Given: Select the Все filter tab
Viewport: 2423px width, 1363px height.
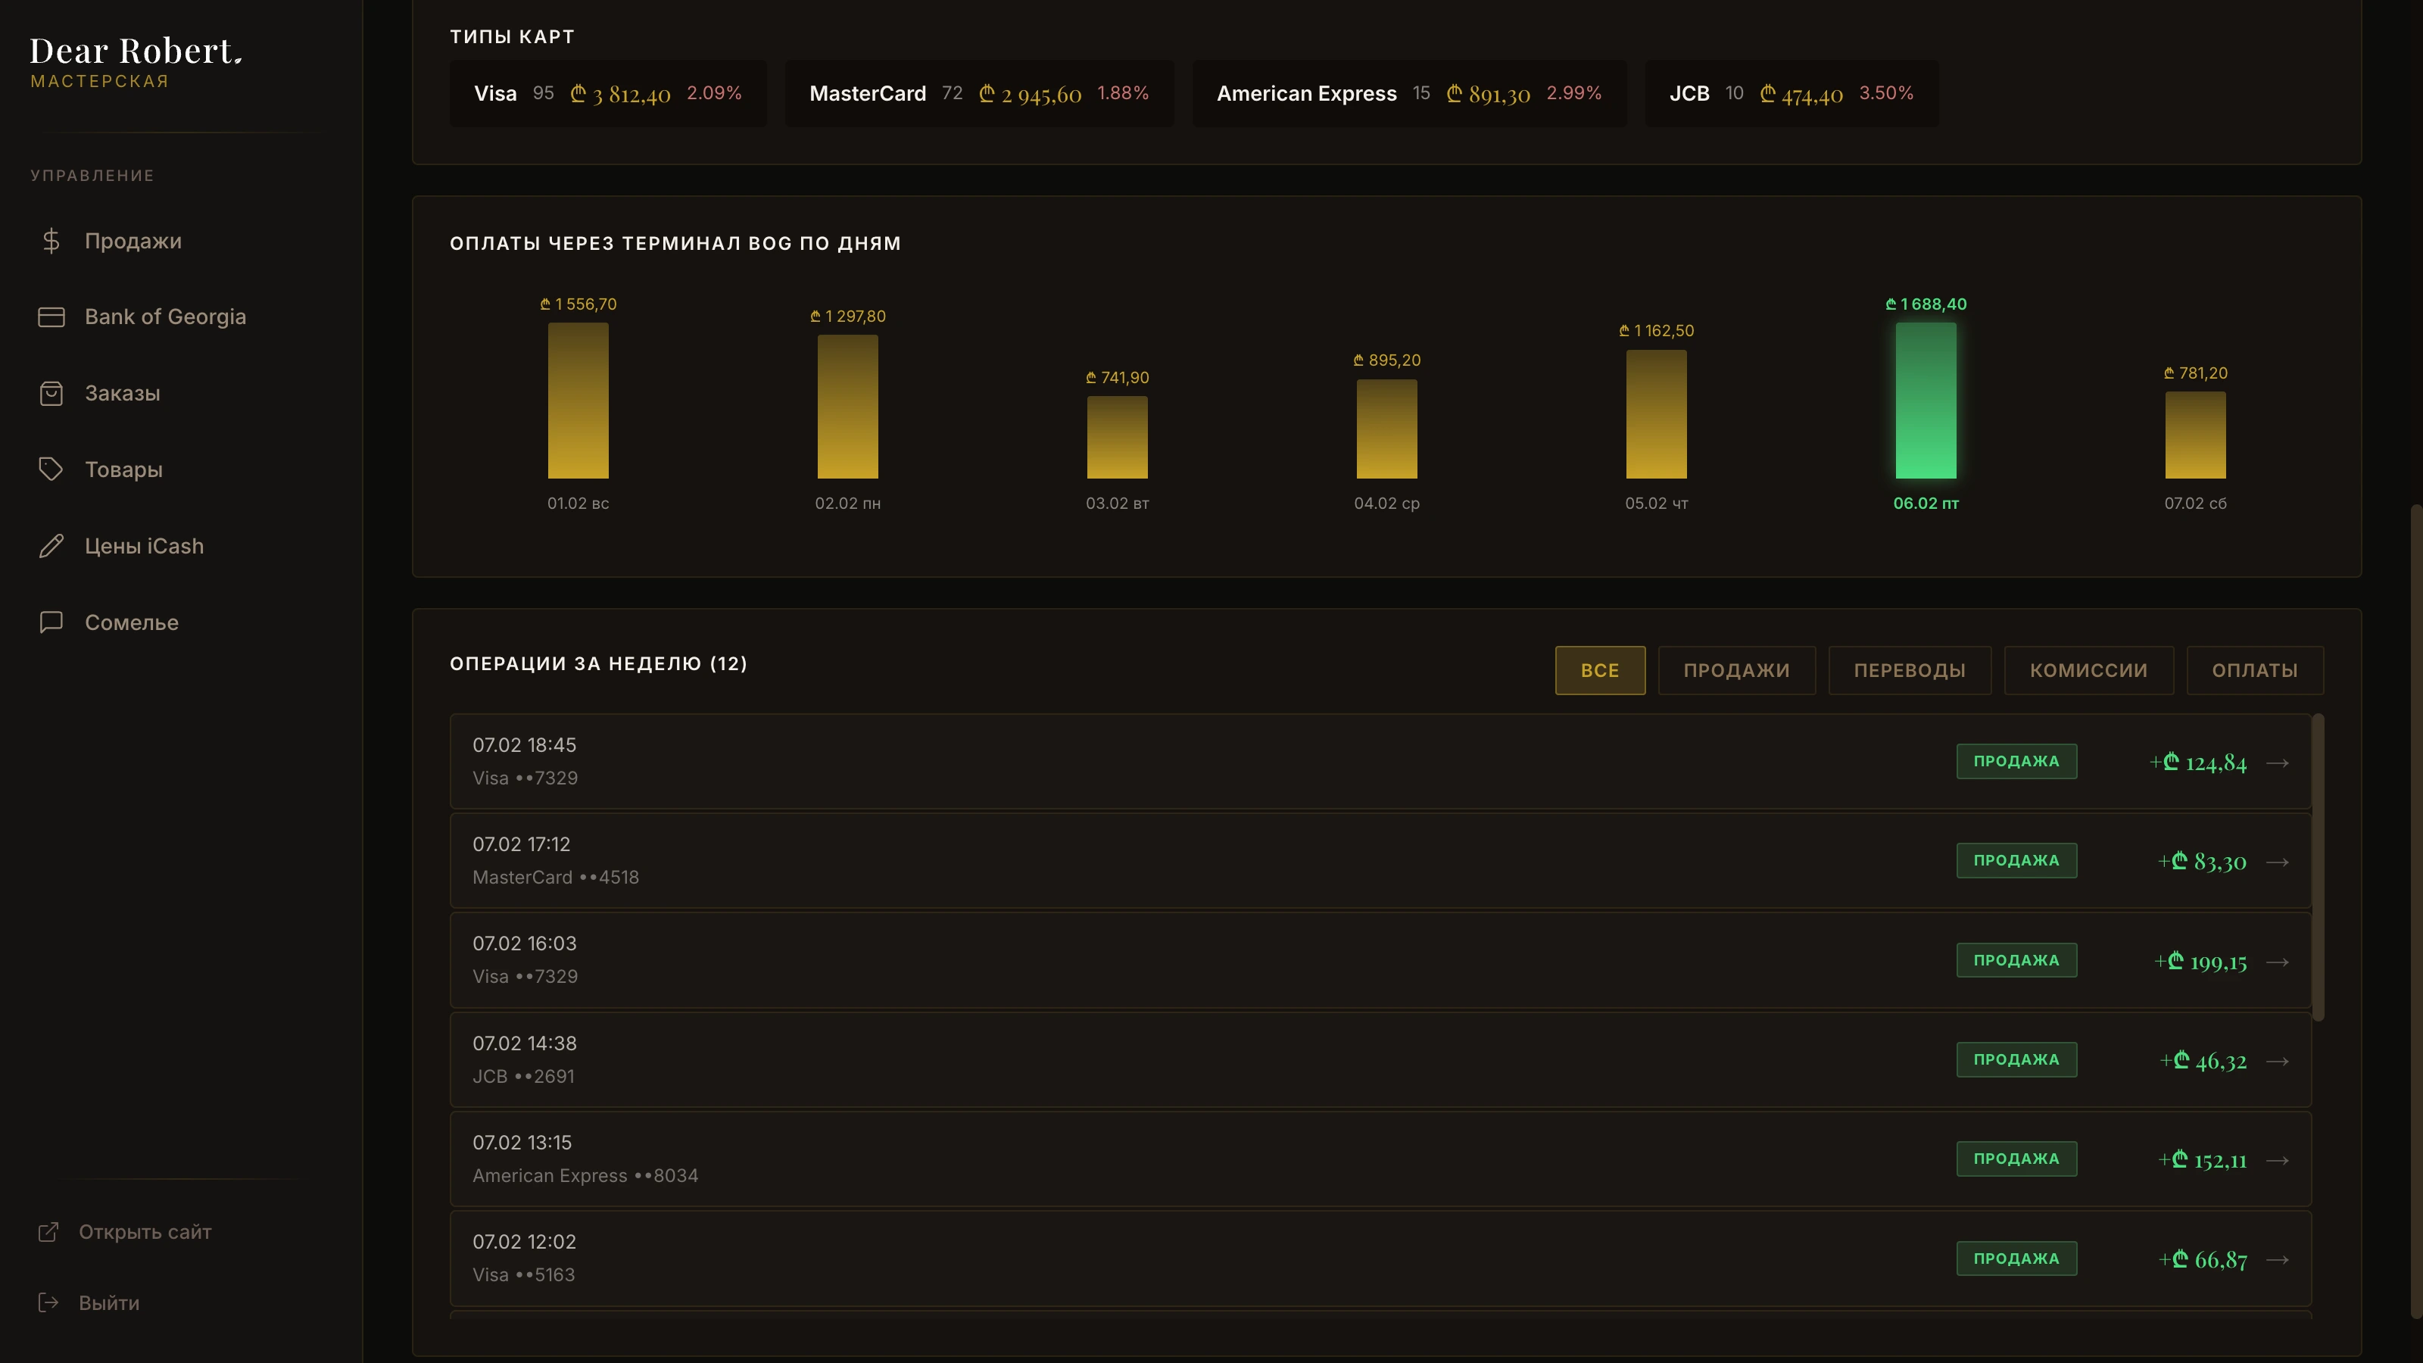Looking at the screenshot, I should coord(1599,671).
